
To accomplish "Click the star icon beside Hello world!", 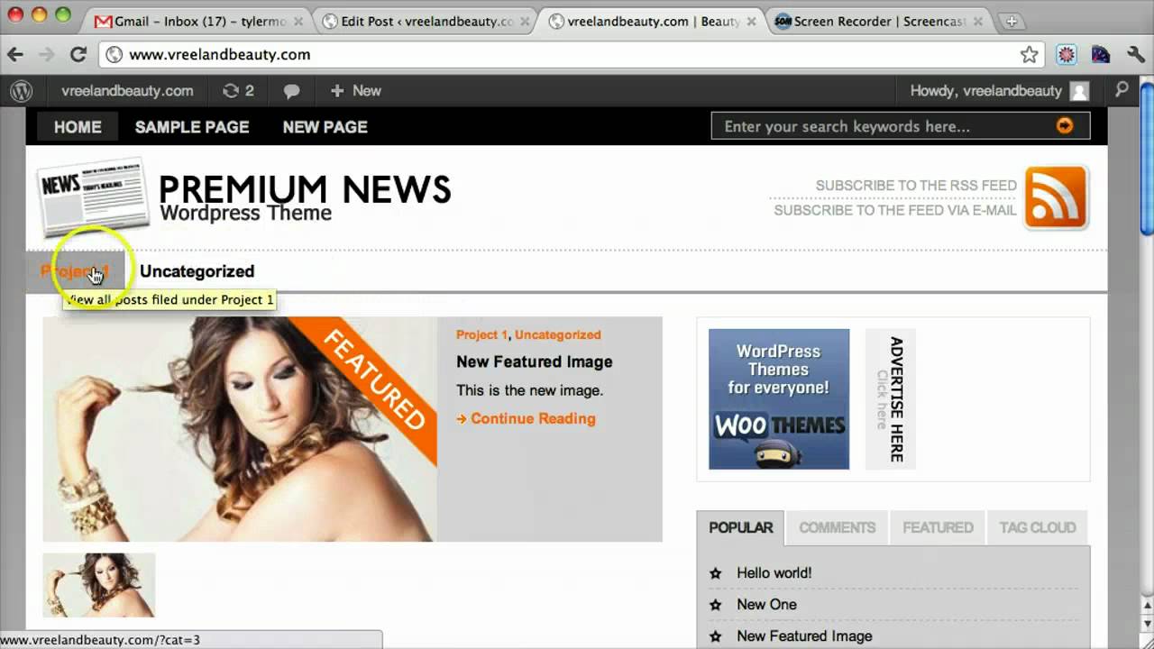I will click(x=716, y=573).
